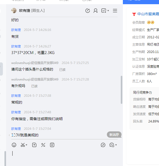159x166 pixels.
Task: Click the 货描相符 row label
Action: pos(139,99)
